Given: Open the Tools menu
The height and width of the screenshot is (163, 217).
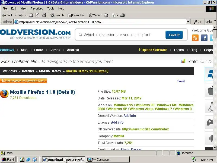Looking at the screenshot, I should pyautogui.click(x=51, y=8).
